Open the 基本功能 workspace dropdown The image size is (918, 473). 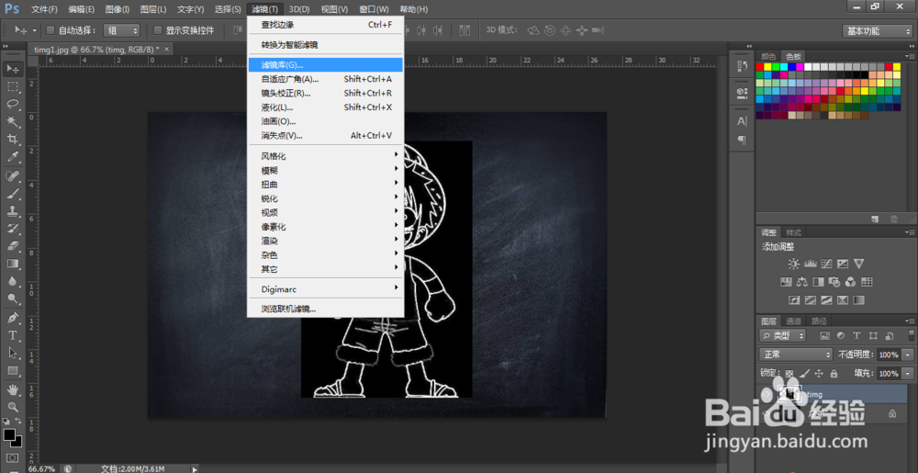(878, 30)
